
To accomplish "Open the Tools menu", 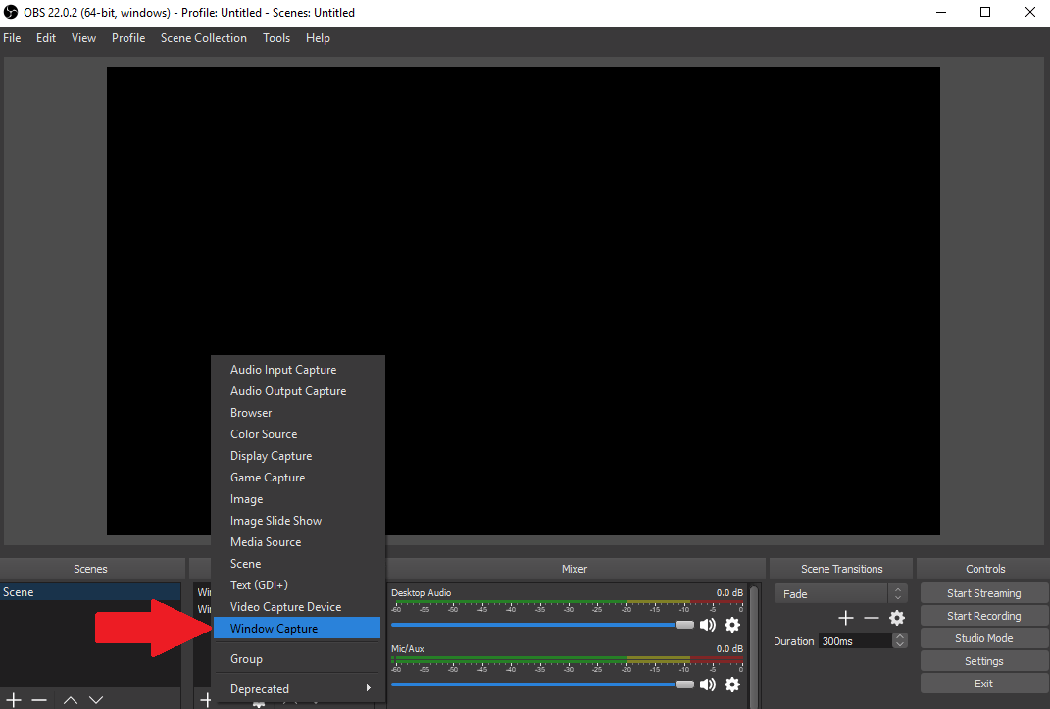I will (x=275, y=38).
